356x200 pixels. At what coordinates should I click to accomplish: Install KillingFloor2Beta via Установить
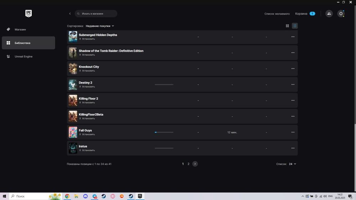(87, 118)
